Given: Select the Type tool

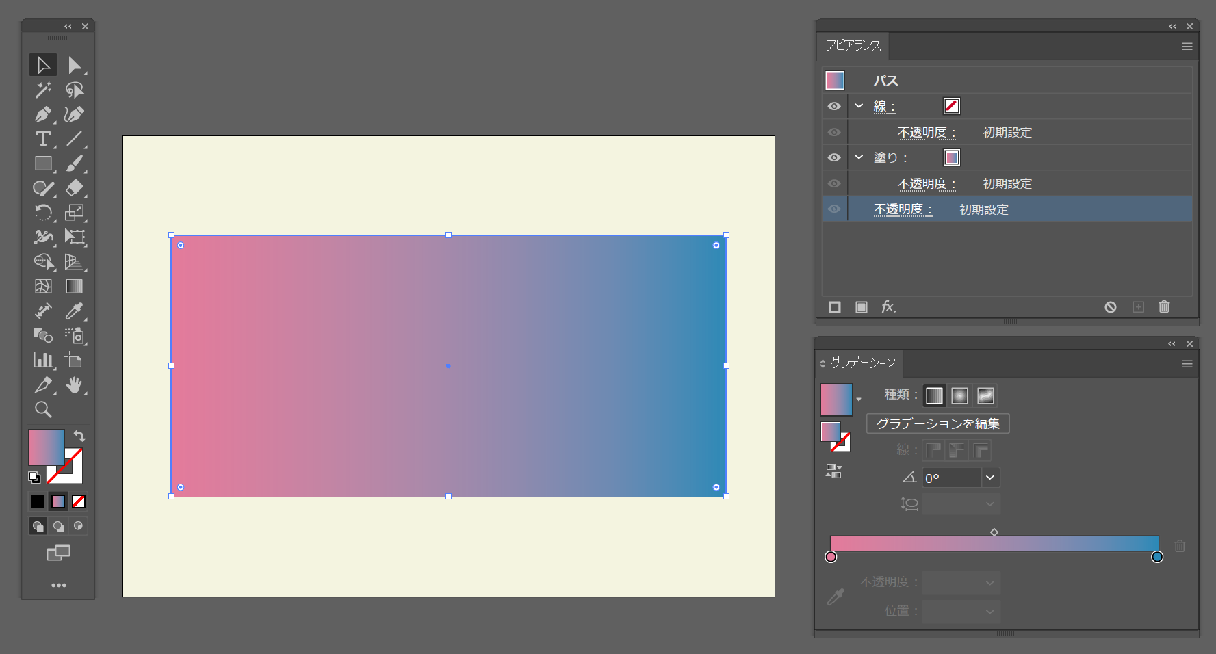Looking at the screenshot, I should [43, 139].
